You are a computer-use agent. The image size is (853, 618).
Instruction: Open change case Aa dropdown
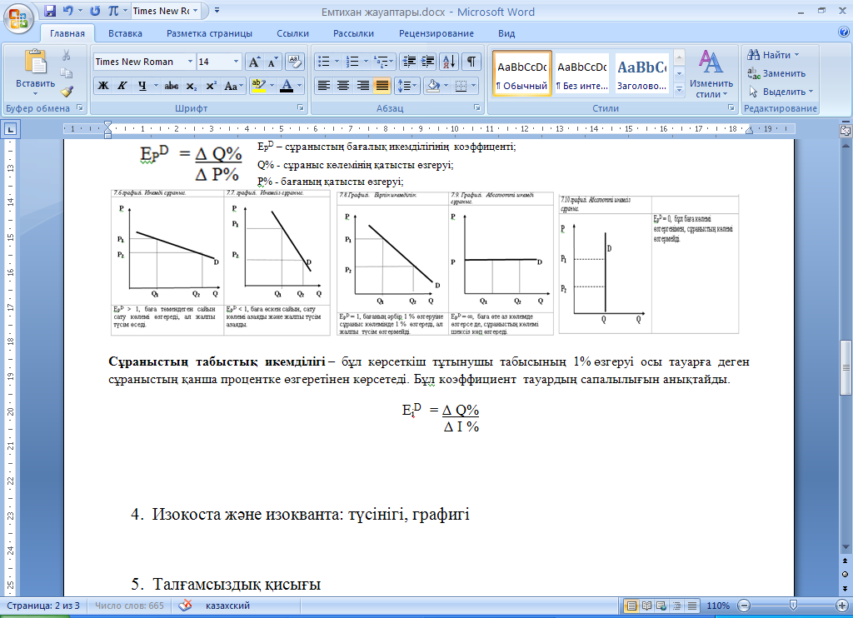(232, 86)
